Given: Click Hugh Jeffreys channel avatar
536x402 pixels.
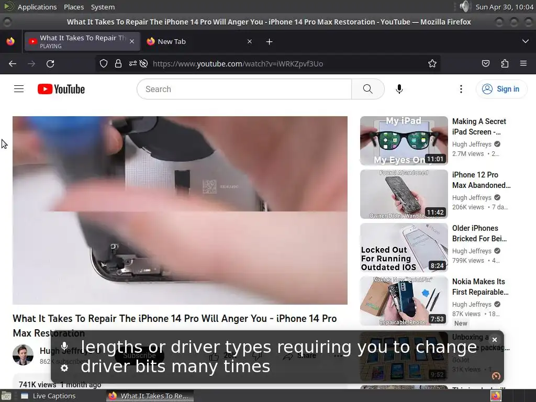Looking at the screenshot, I should (23, 355).
